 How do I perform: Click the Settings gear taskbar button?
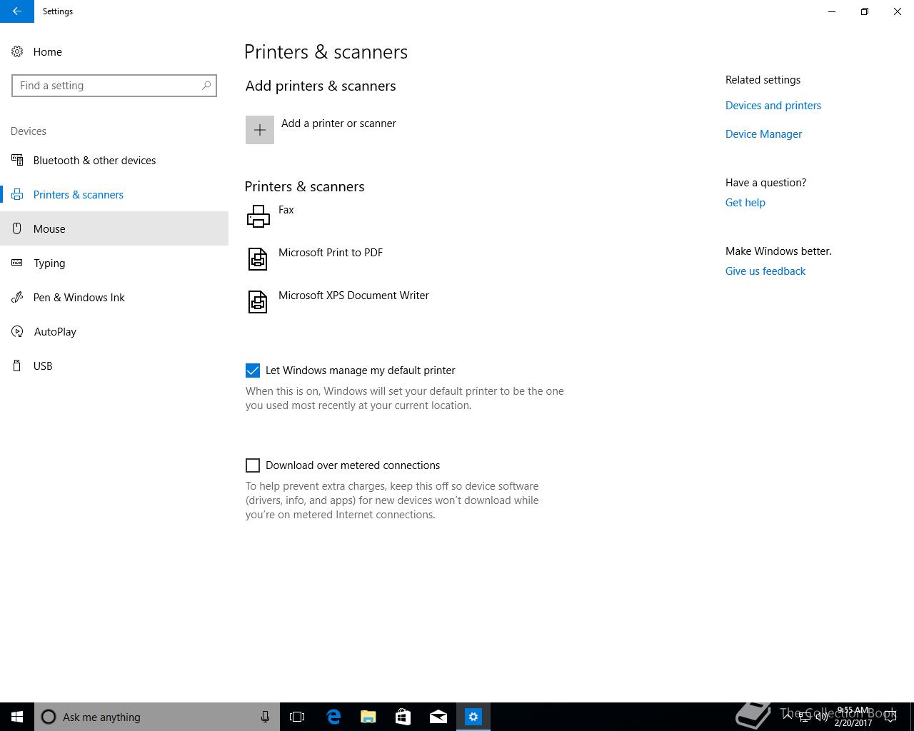click(473, 717)
